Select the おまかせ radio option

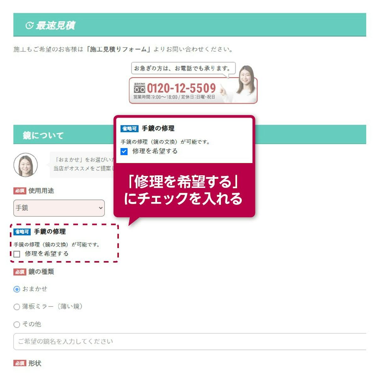(x=17, y=289)
